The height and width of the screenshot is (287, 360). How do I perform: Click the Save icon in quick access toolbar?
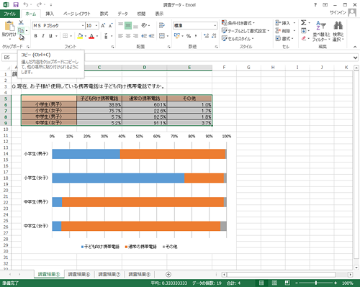point(16,5)
